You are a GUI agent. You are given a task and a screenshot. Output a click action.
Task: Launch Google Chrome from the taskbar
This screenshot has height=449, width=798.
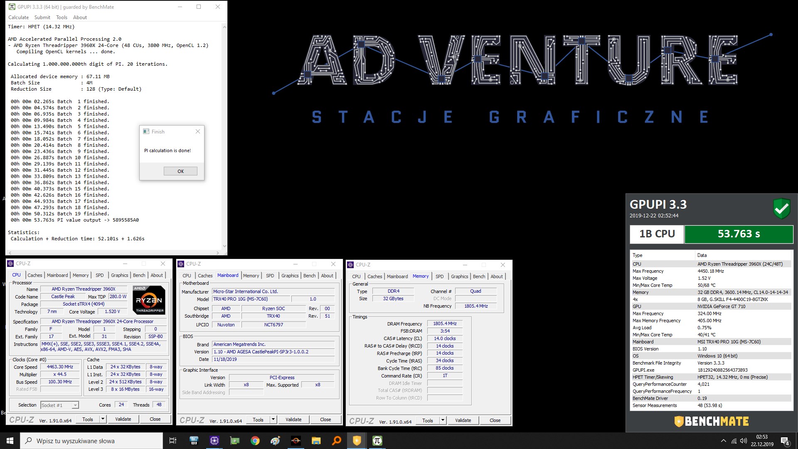255,441
